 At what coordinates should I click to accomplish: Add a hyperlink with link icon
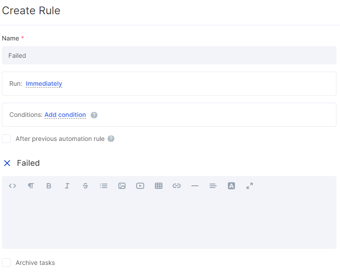pos(177,186)
